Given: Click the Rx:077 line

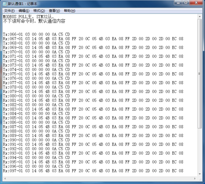Looking at the screenshot, I should pos(93,83).
